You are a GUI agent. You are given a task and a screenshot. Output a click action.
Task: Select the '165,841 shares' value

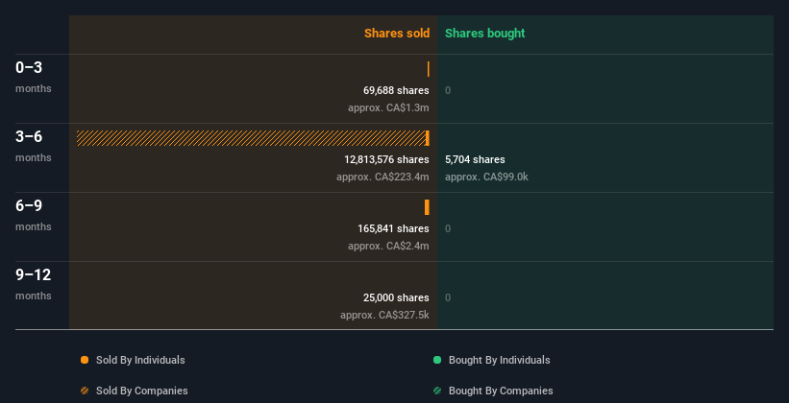pyautogui.click(x=393, y=228)
